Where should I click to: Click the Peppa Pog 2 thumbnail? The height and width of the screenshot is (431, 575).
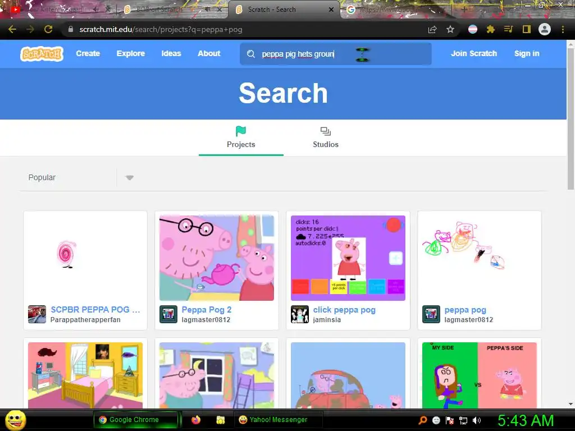217,258
